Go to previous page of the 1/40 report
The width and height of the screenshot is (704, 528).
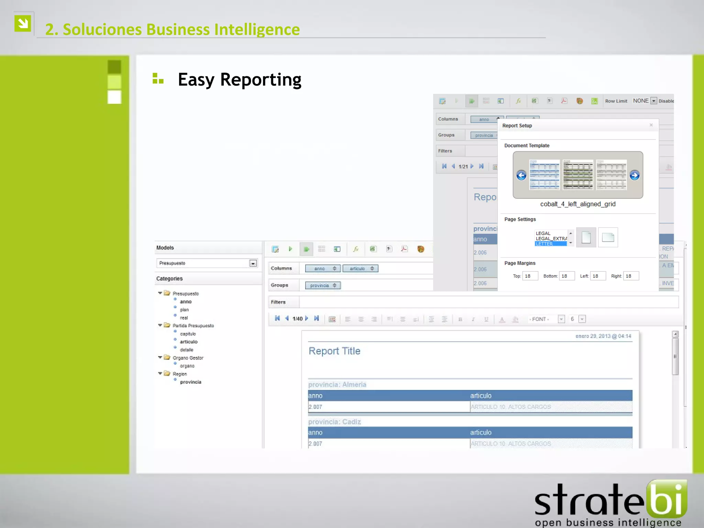(287, 318)
